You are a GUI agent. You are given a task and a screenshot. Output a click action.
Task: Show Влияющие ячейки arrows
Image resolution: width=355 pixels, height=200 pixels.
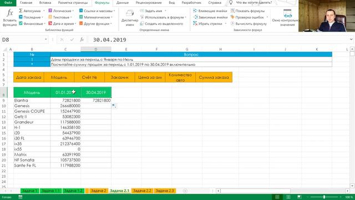[x=210, y=11]
